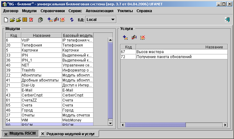The image size is (234, 139).
Task: Click the services horizontal scroll right arrow
Action: coord(225,125)
